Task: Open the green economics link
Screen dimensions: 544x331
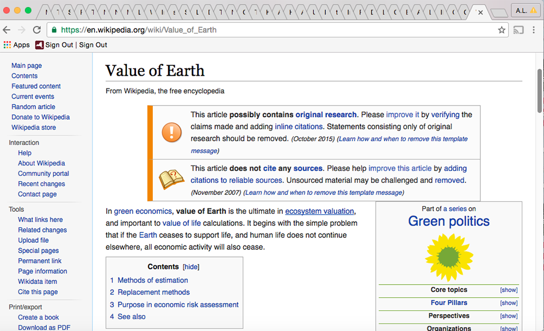Action: (143, 211)
